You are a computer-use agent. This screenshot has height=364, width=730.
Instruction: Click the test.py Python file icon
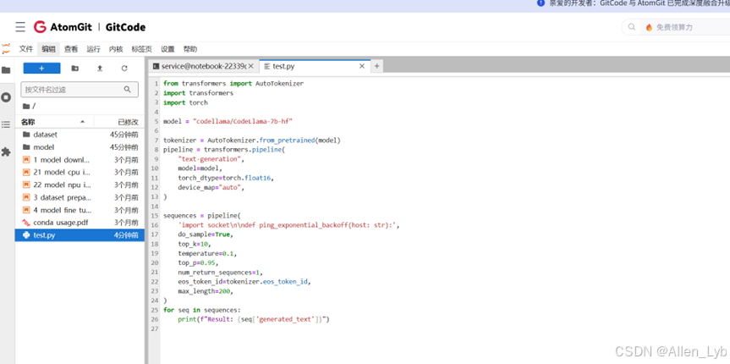tap(26, 235)
